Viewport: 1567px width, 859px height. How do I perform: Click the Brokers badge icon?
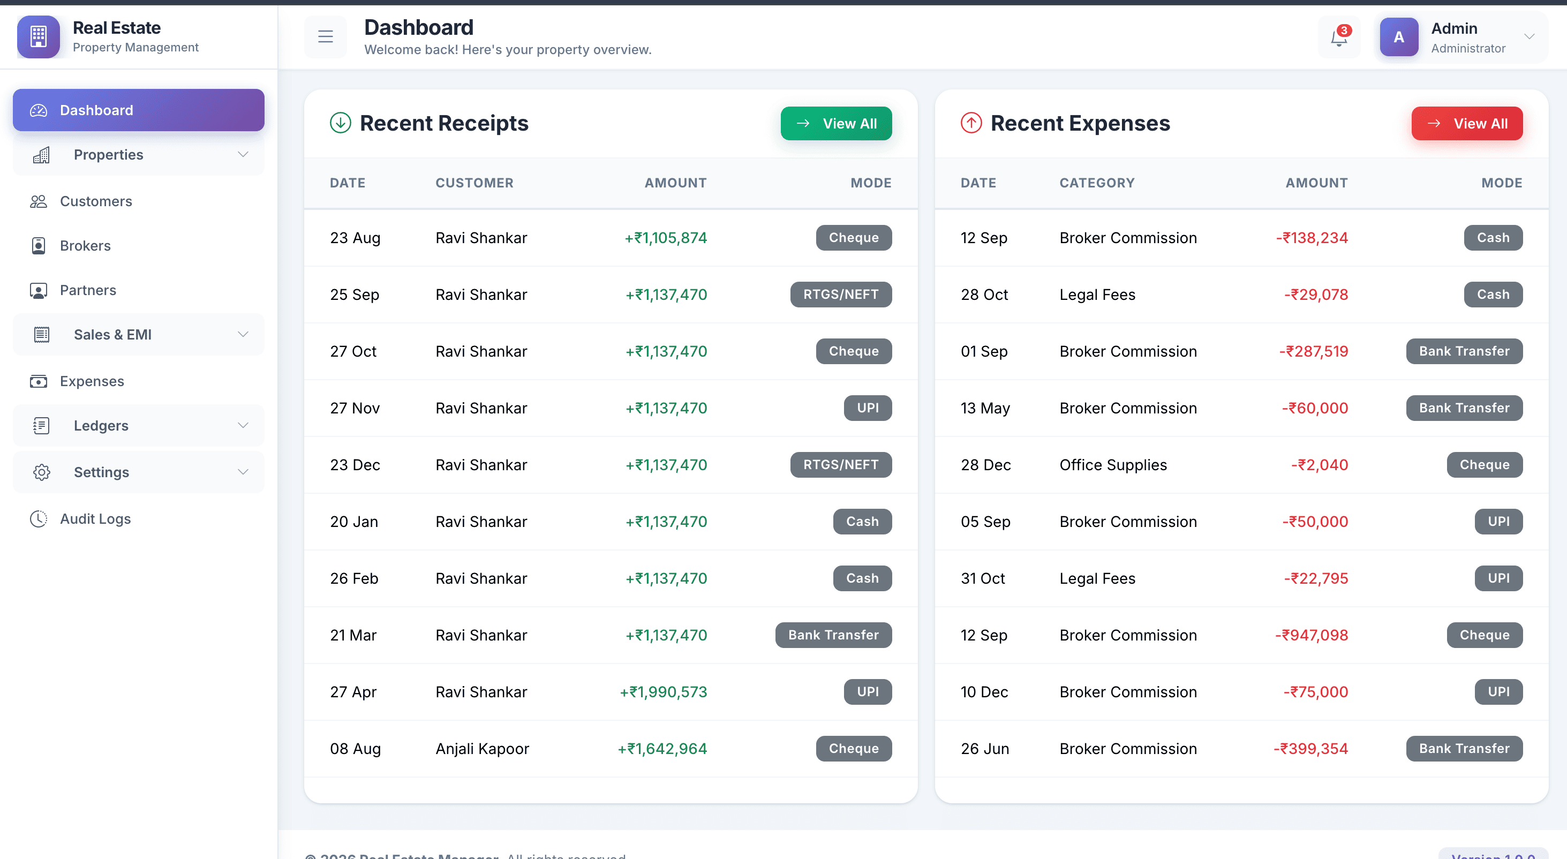pos(39,246)
